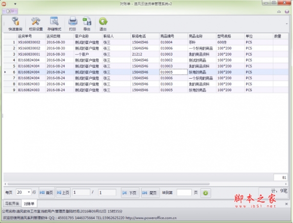The image size is (293, 223).
Task: Click the scrollbar left arrow
Action: [x=5, y=184]
